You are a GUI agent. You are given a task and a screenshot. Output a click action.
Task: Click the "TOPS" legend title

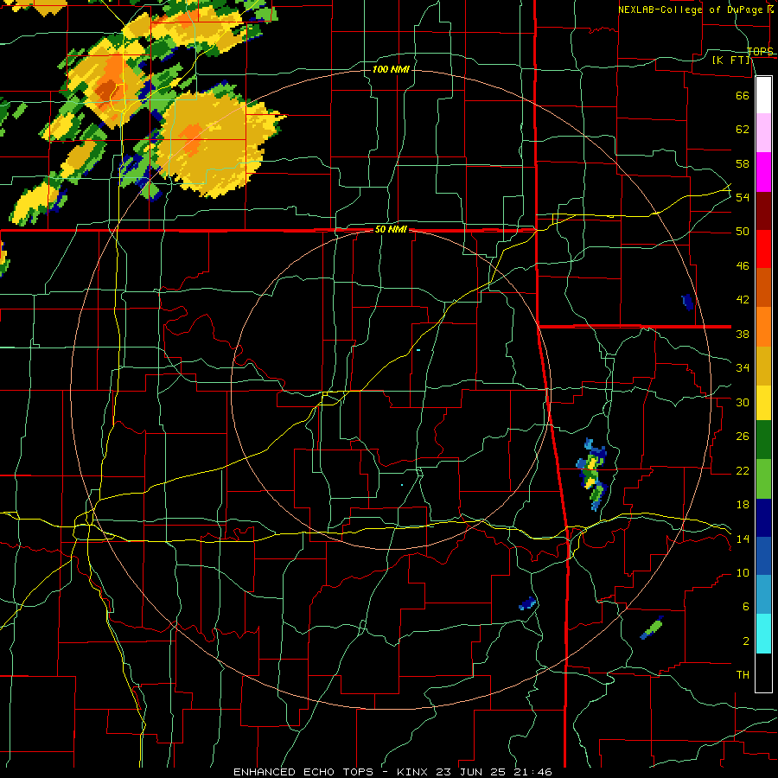(760, 51)
